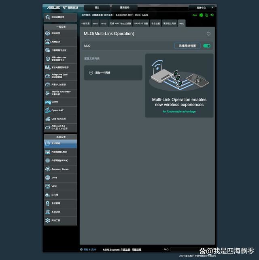Click the 重新启动 reboot button

(x=125, y=8)
